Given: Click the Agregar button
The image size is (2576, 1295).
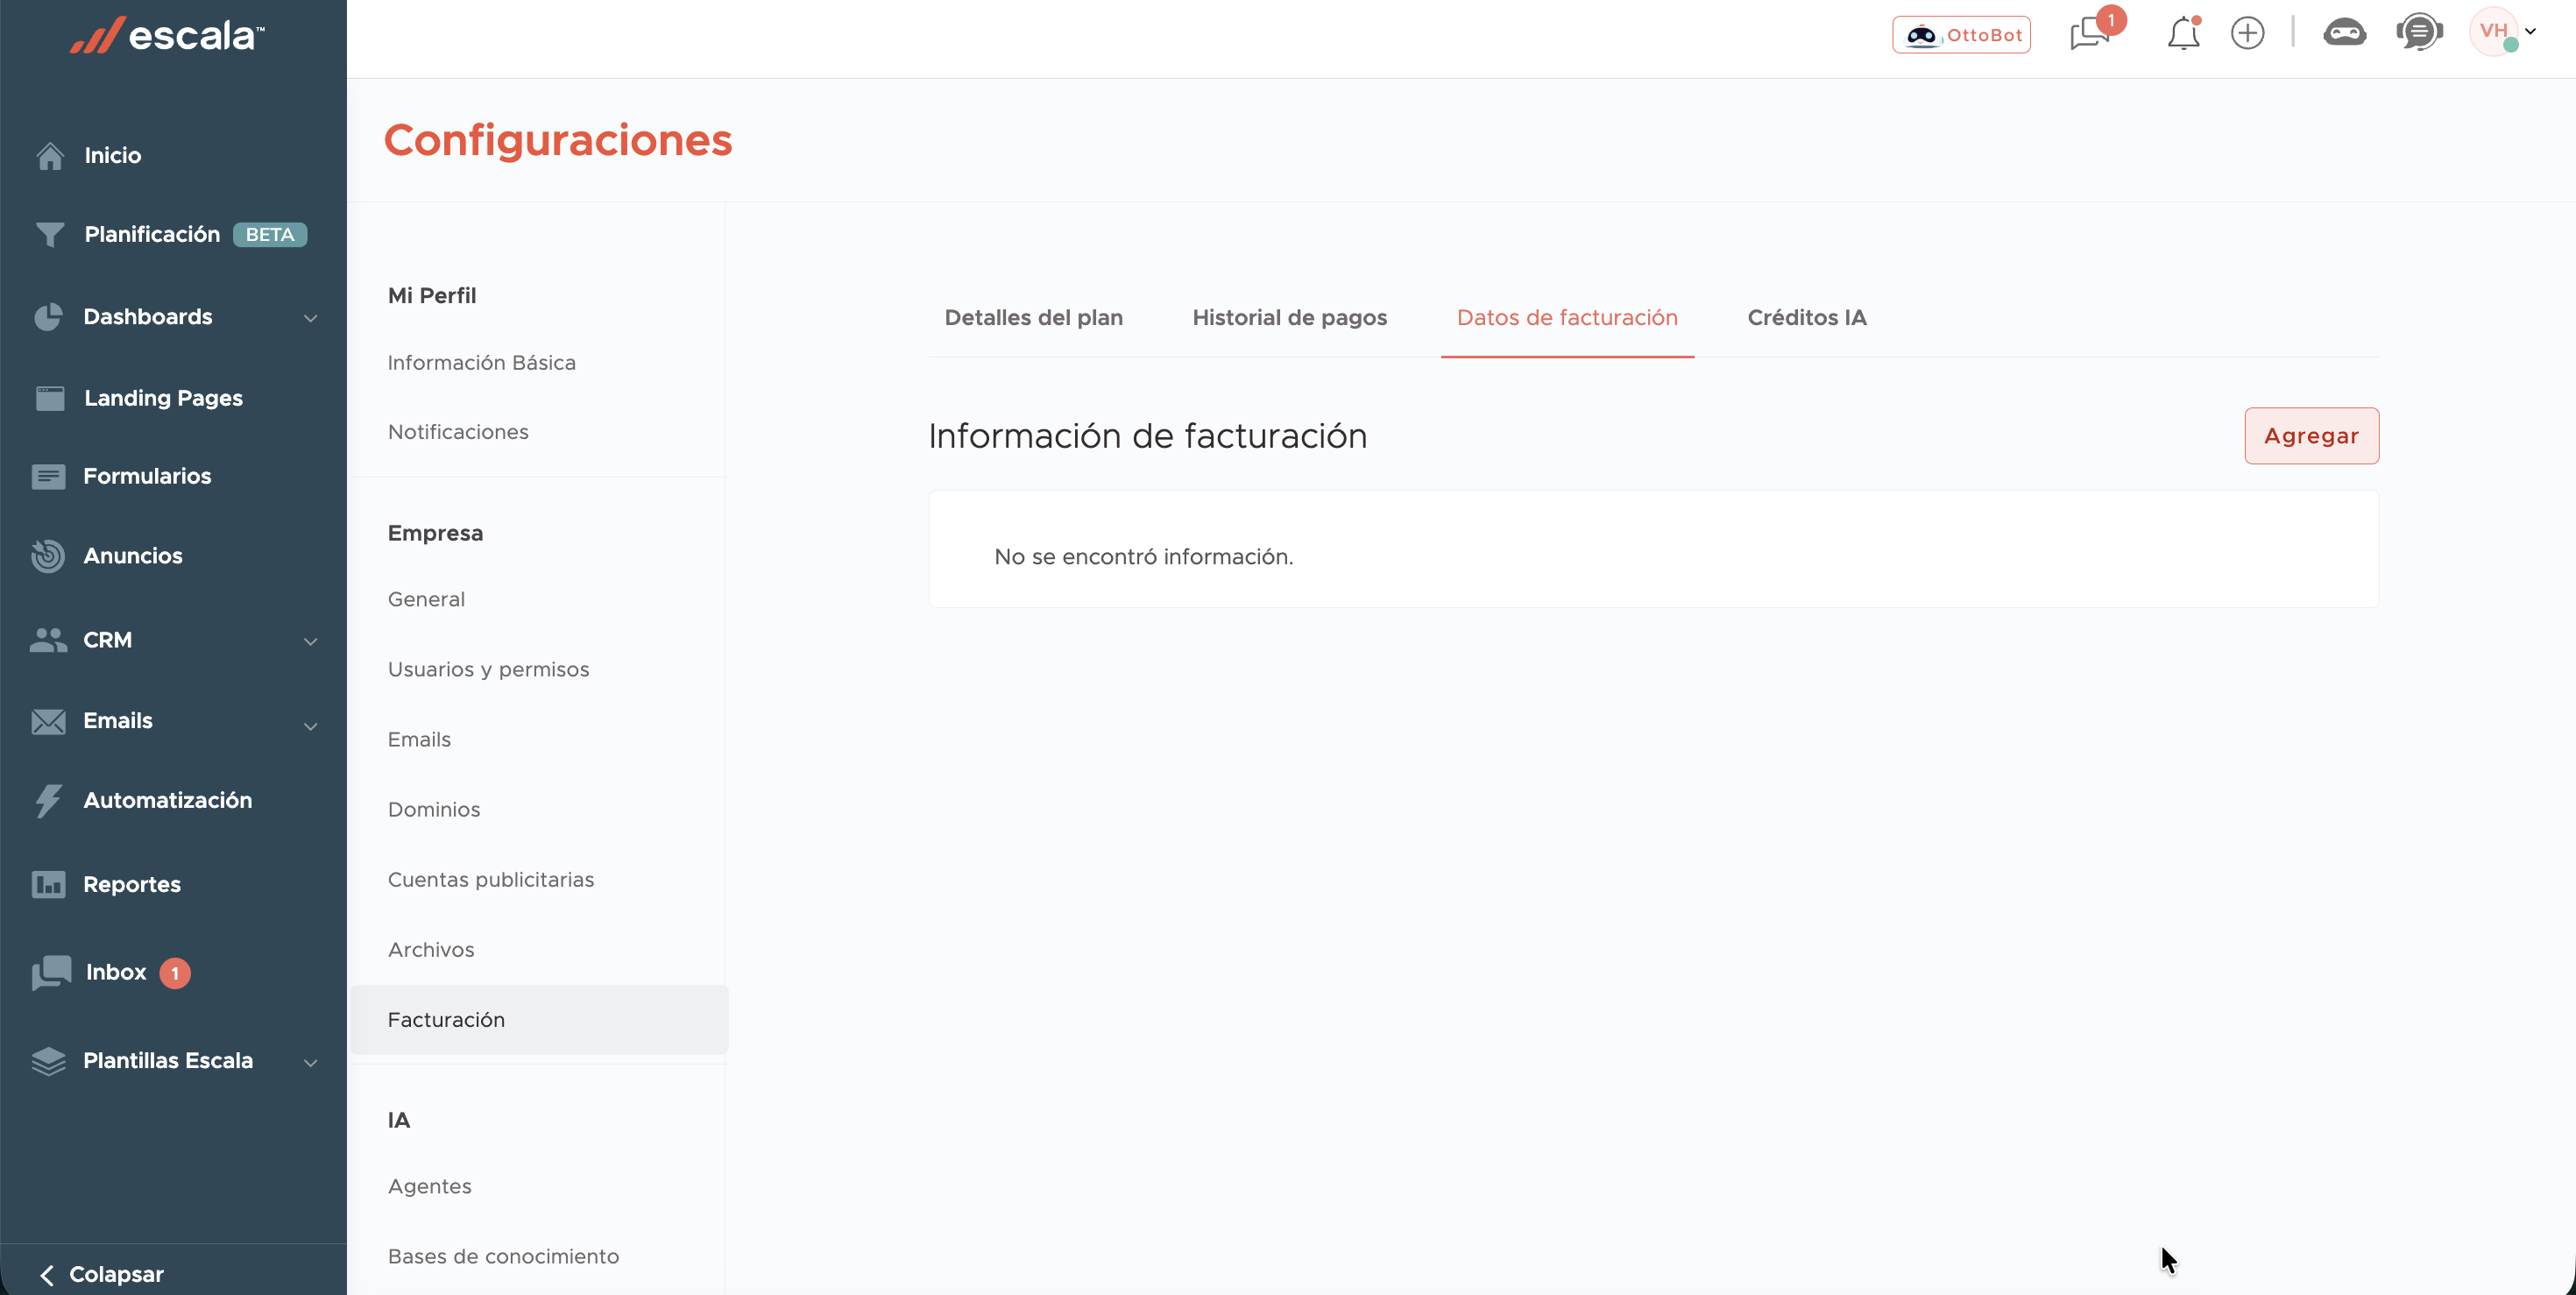Looking at the screenshot, I should (2310, 436).
